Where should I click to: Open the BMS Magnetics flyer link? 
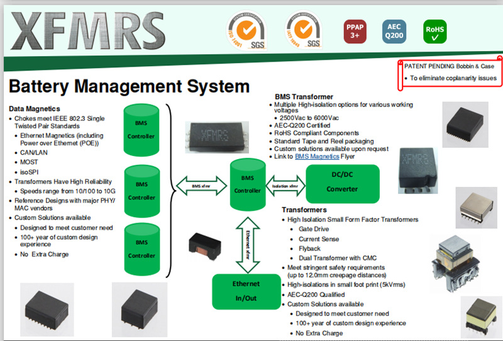317,157
